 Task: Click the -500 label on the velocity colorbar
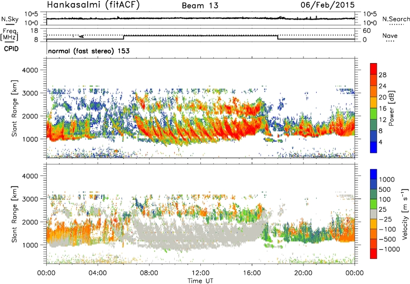pyautogui.click(x=387, y=239)
